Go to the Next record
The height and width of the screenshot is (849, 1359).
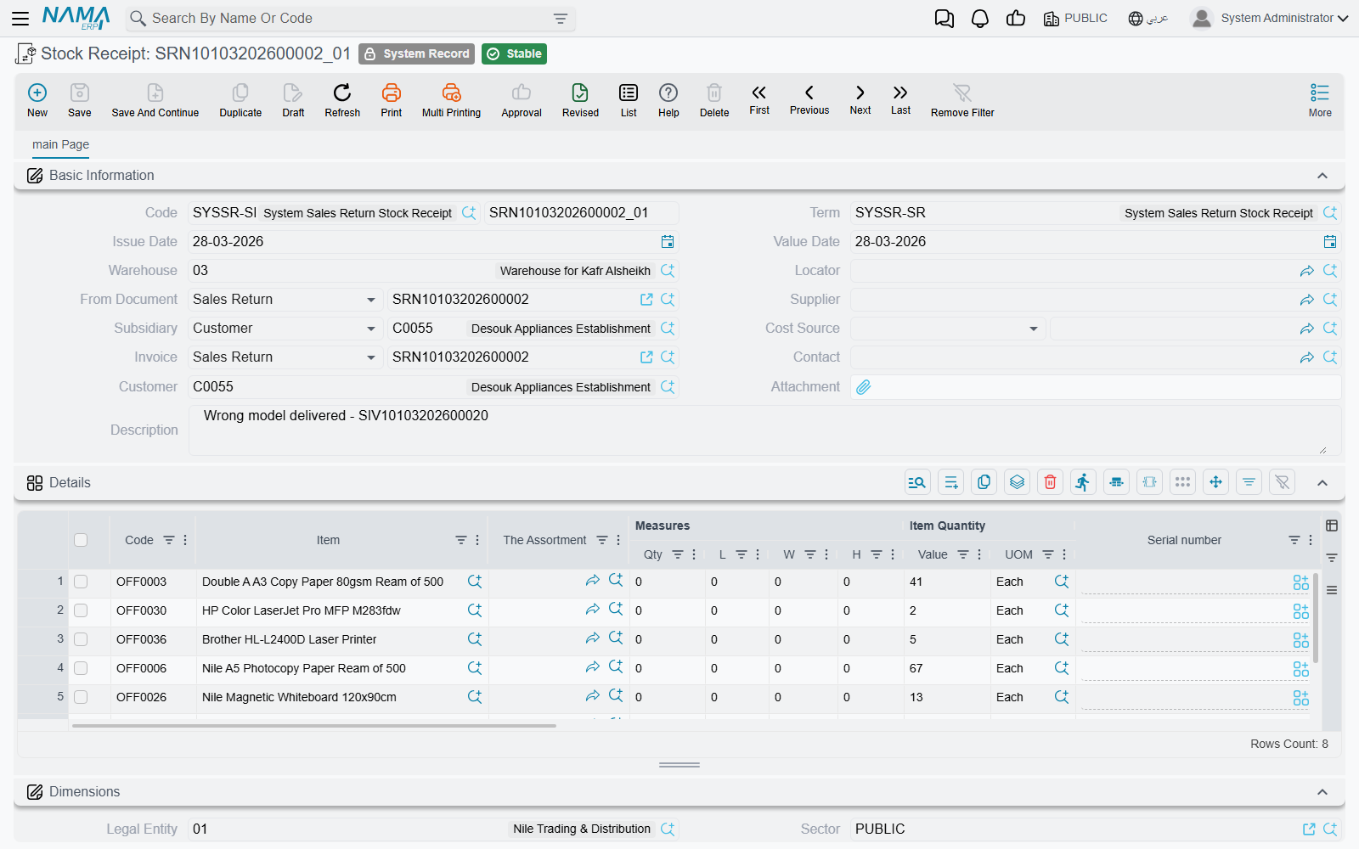point(860,98)
